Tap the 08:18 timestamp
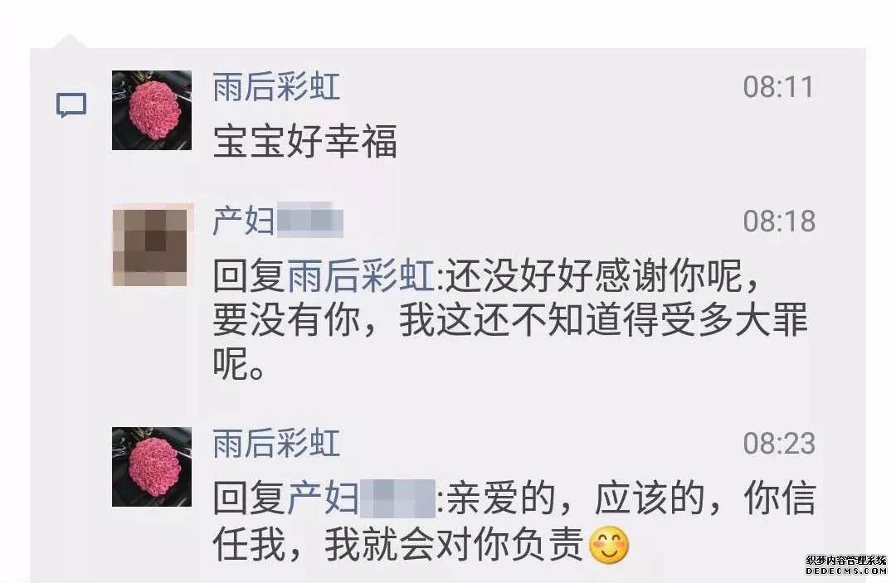This screenshot has height=583, width=896. (x=779, y=221)
